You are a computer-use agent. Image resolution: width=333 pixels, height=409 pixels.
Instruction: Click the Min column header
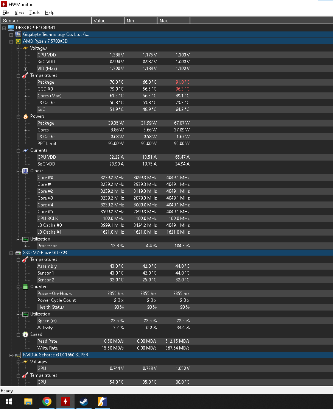click(x=141, y=20)
